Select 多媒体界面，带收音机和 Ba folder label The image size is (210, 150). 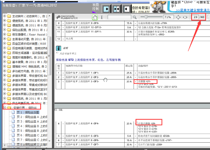click(30, 76)
